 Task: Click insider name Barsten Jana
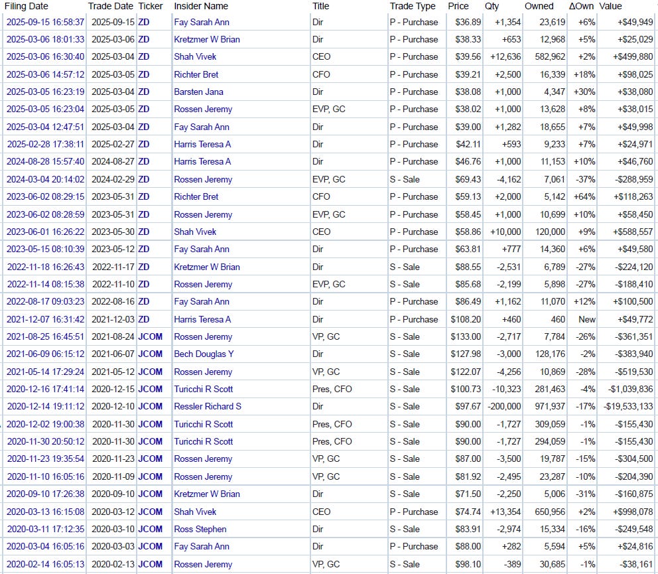point(198,92)
